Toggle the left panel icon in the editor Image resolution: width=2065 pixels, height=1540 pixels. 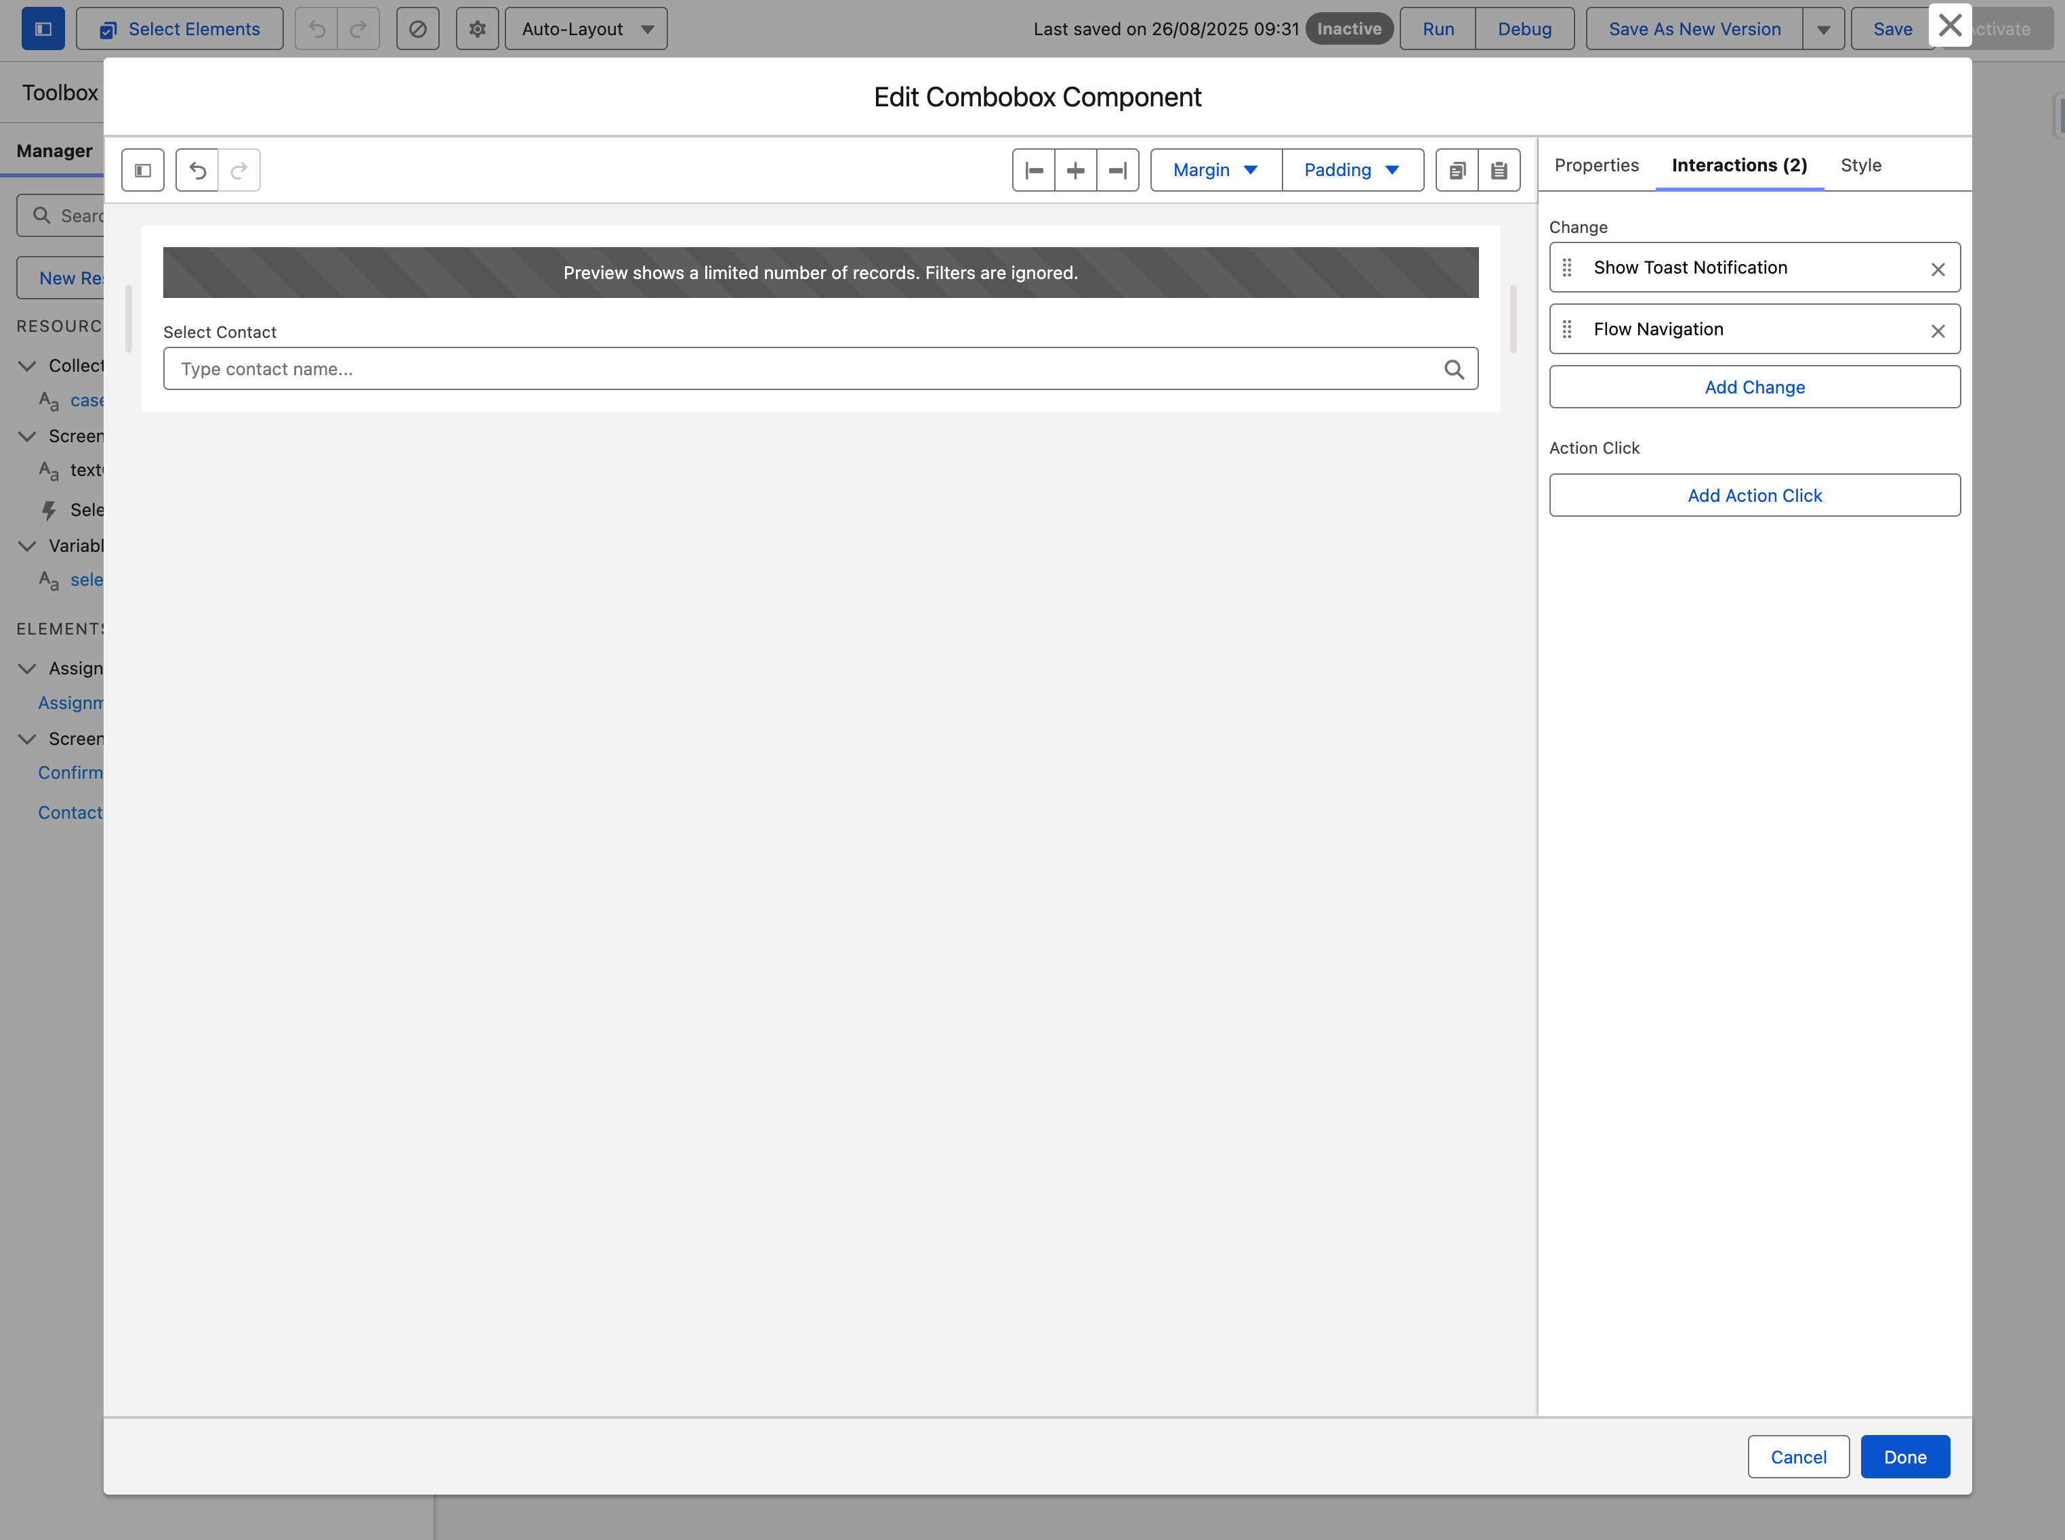[143, 171]
